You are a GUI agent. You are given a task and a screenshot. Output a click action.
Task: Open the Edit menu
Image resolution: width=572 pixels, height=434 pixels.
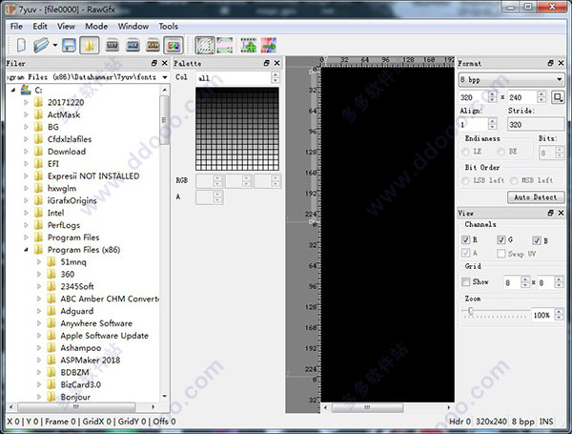click(x=40, y=27)
